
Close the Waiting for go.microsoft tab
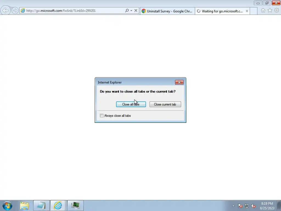pos(247,11)
